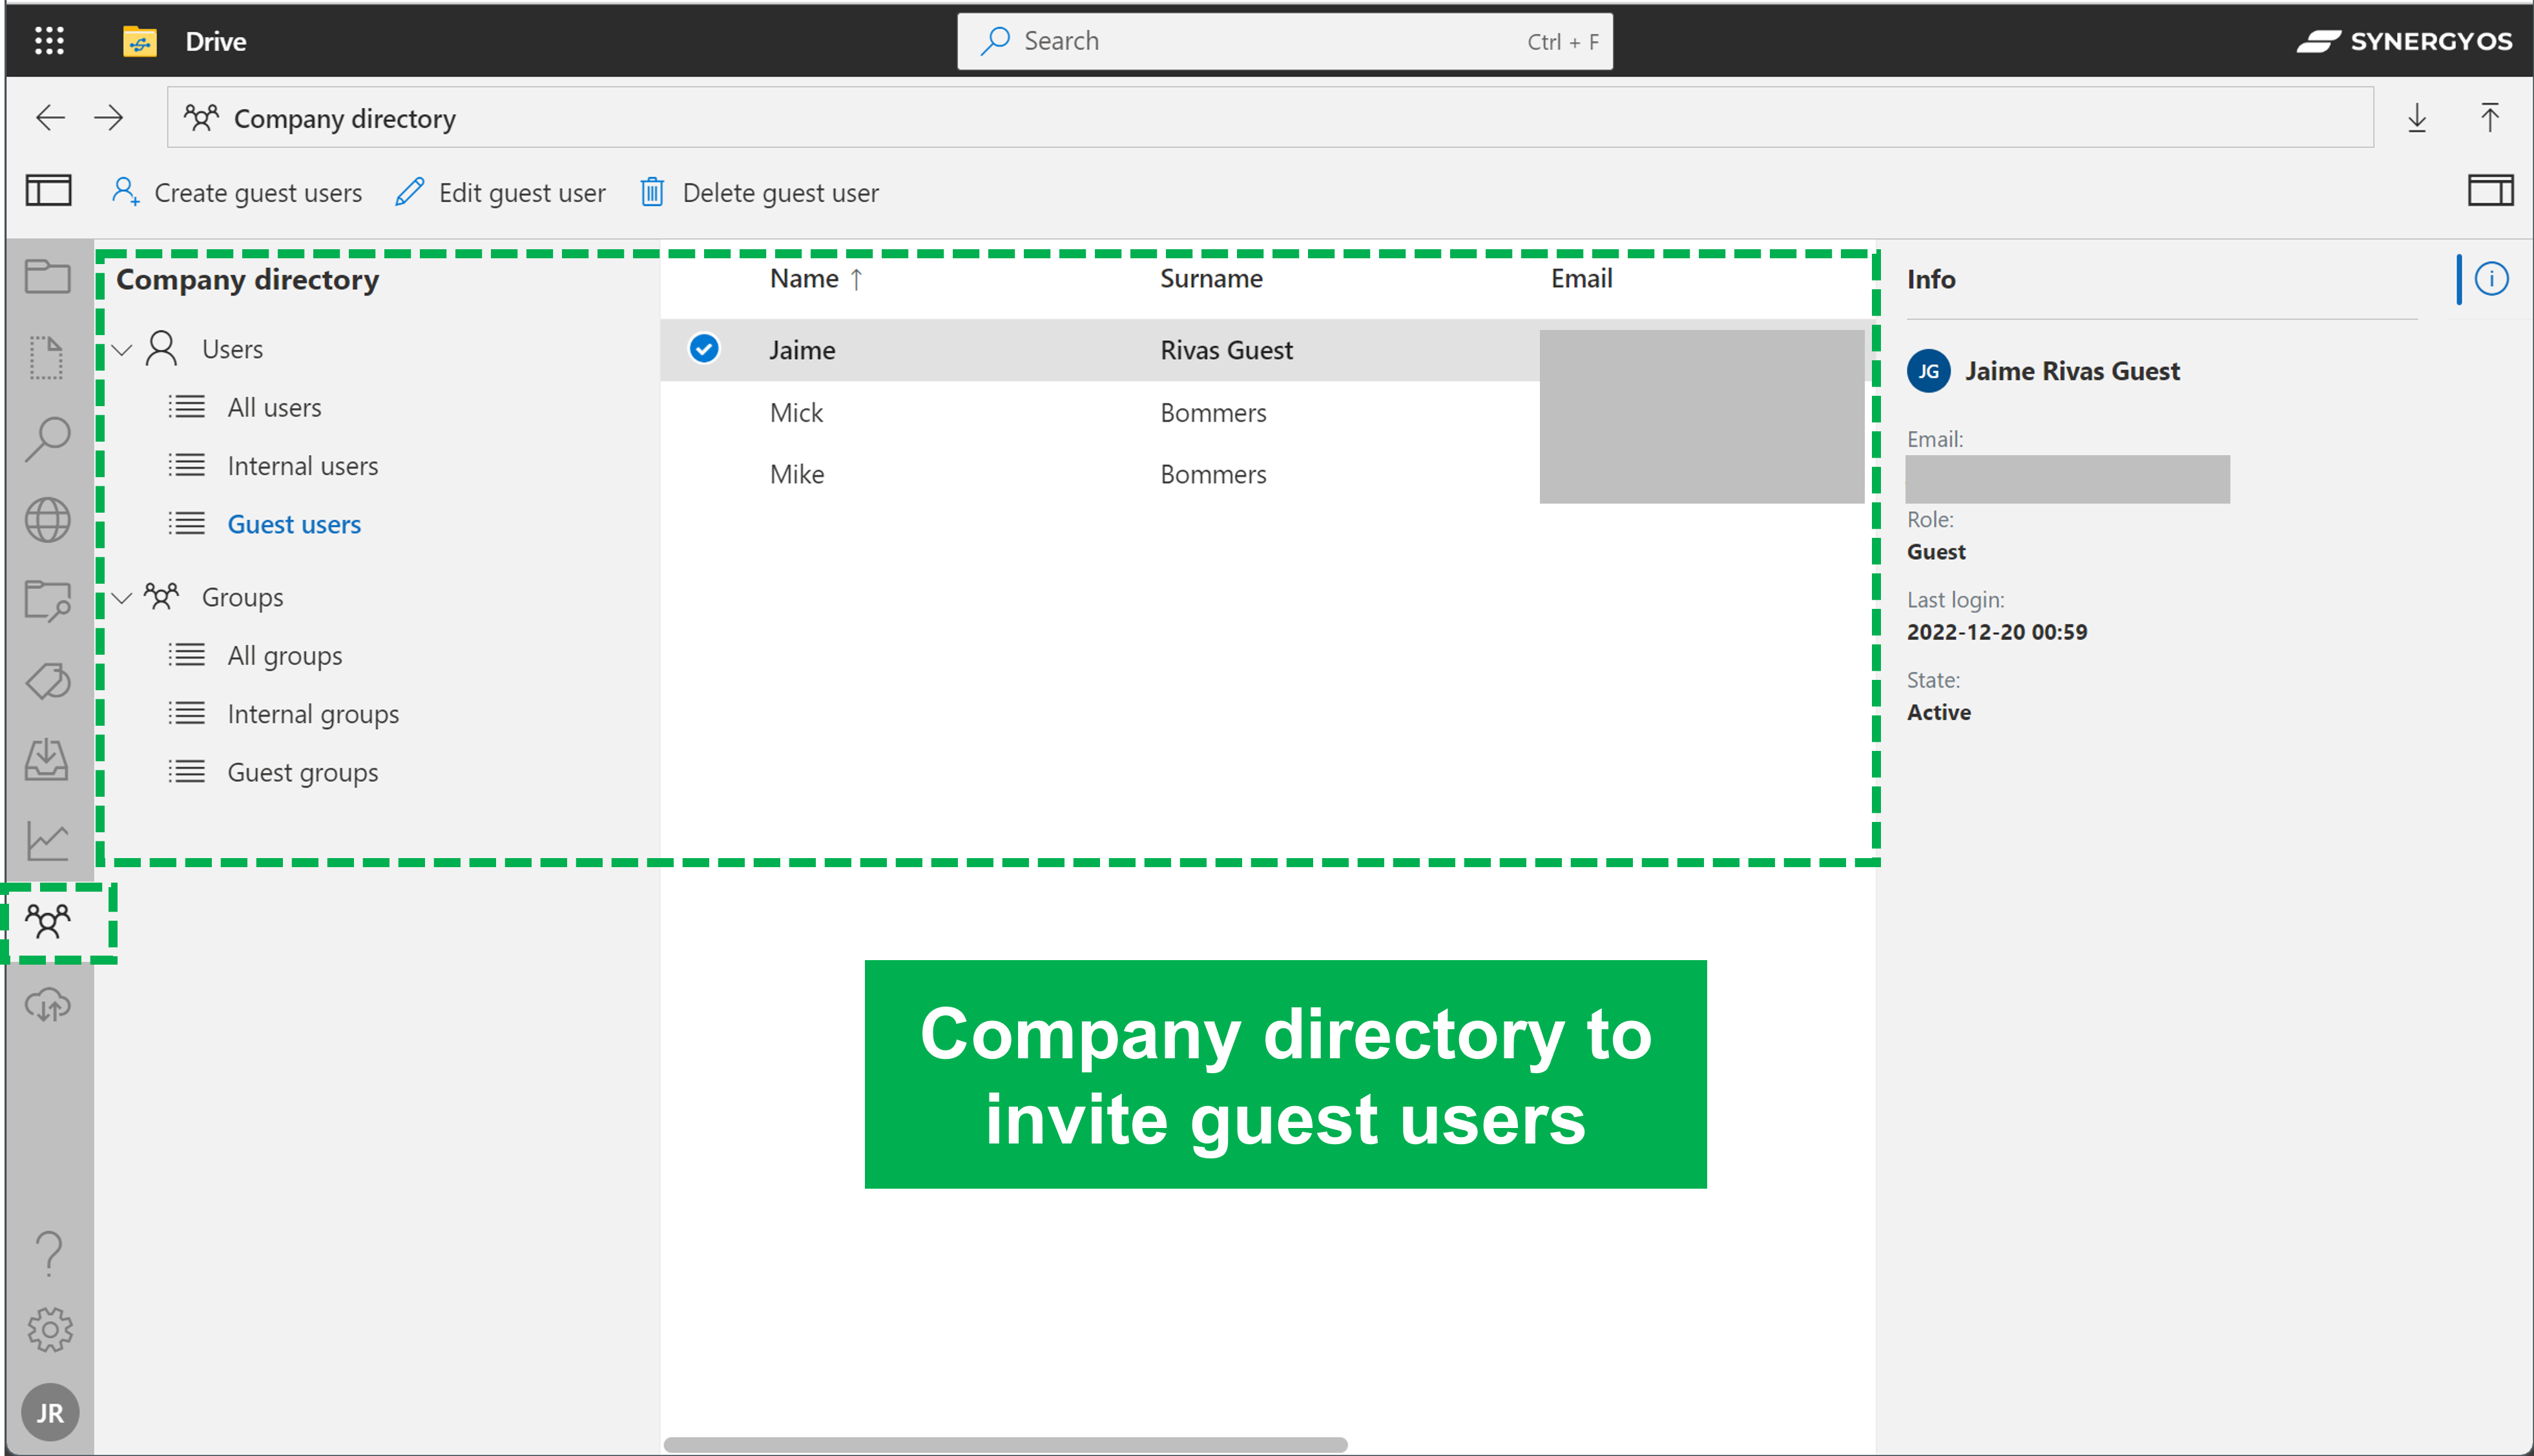
Task: Open the tags sidebar icon
Action: pyautogui.click(x=47, y=682)
